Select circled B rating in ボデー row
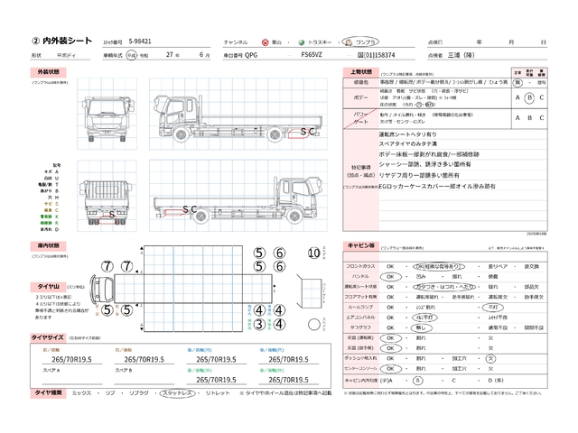This screenshot has height=433, width=578. 529,97
